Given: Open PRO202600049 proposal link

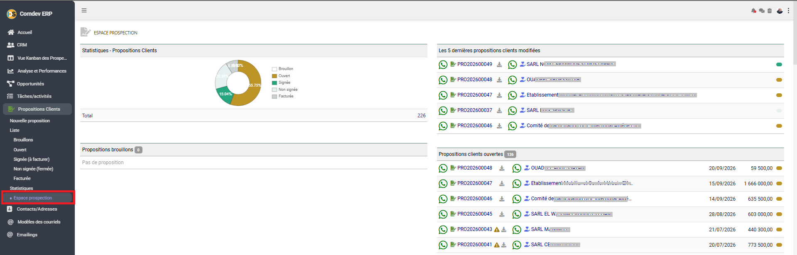Looking at the screenshot, I should pos(475,64).
